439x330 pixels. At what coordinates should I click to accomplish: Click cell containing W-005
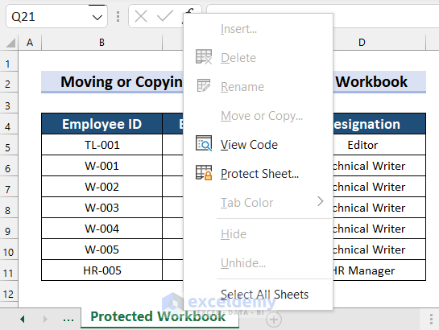[102, 250]
